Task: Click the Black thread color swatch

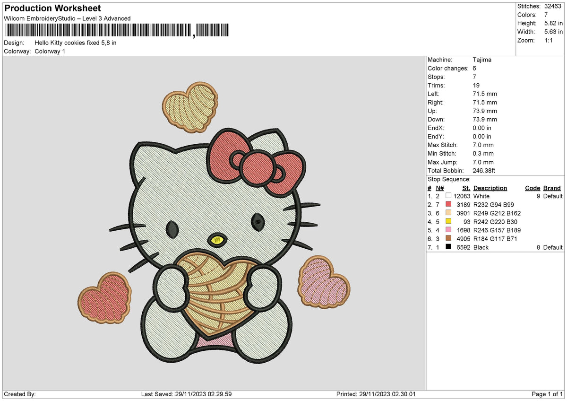Action: (x=448, y=247)
